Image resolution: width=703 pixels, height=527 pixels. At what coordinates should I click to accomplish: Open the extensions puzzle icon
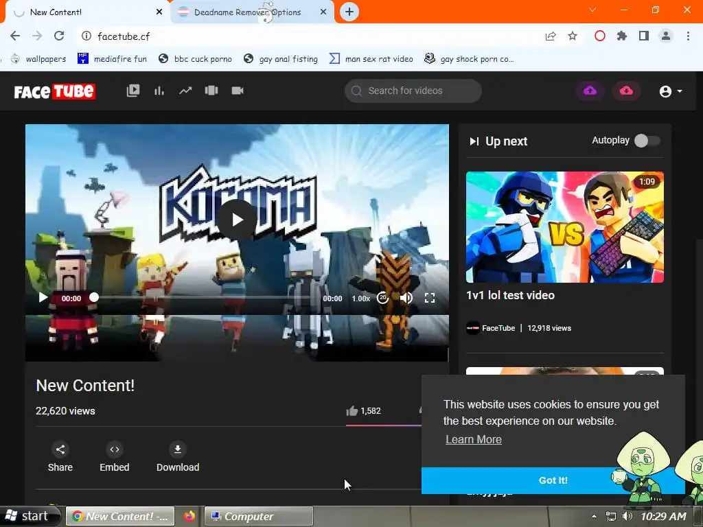point(621,36)
